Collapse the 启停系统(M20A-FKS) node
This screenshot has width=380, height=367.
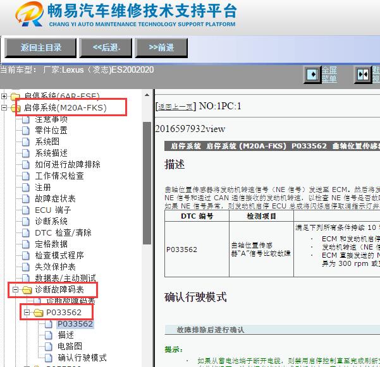(4, 107)
